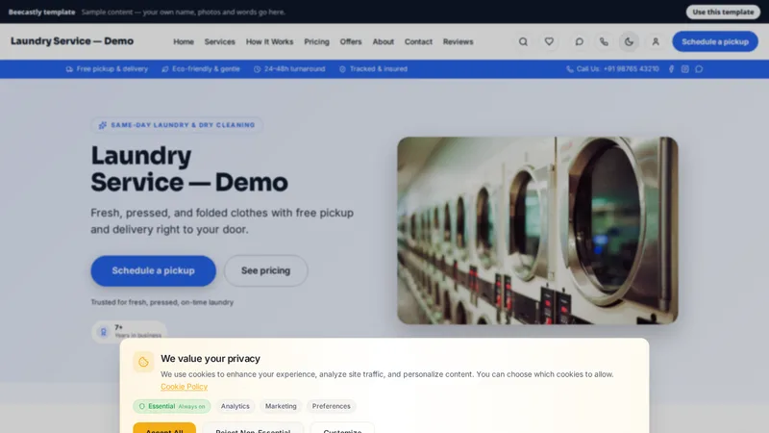The width and height of the screenshot is (769, 433).
Task: Open Offers menu item
Action: click(351, 41)
